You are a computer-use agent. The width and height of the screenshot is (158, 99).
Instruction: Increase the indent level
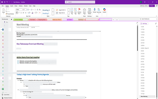point(37,10)
